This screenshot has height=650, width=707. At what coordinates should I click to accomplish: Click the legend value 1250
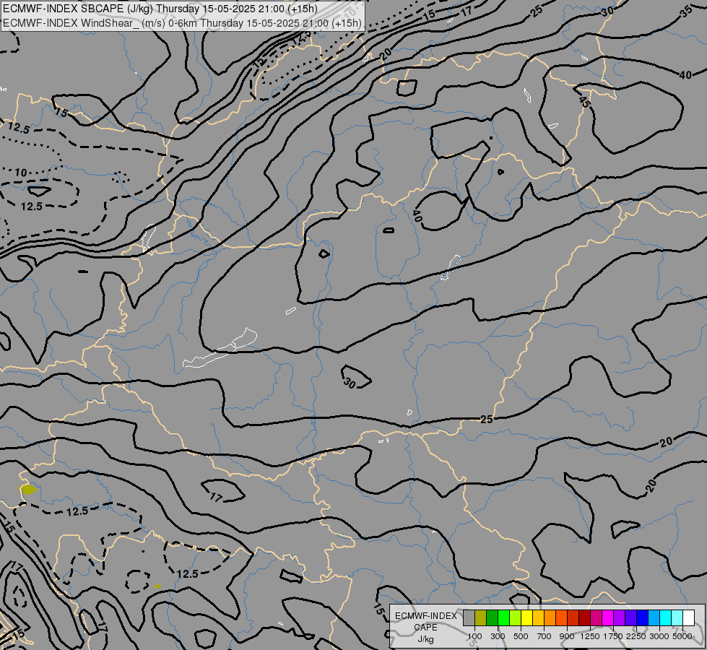coord(590,636)
